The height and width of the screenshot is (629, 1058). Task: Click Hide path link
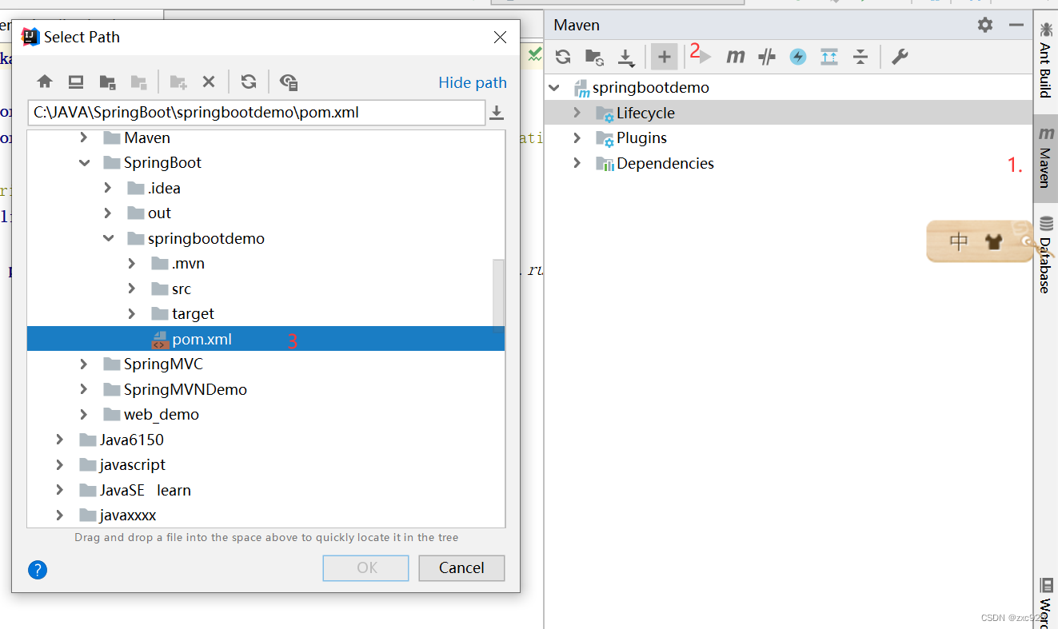tap(473, 82)
